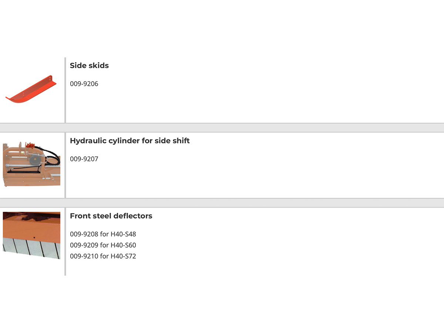Click part number 009-9206
The width and height of the screenshot is (444, 333).
pos(84,84)
